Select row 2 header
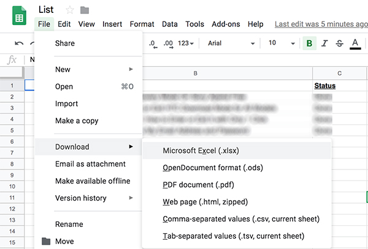This screenshot has height=249, width=368. (12, 97)
